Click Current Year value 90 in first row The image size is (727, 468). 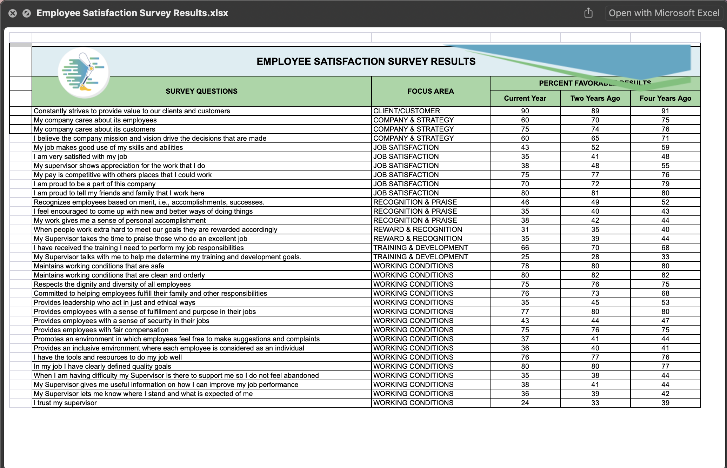525,111
